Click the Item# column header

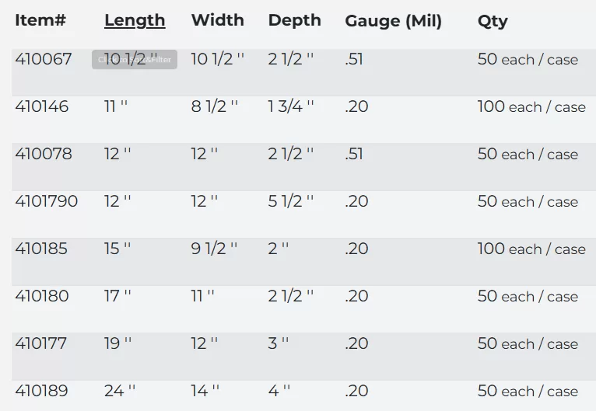[40, 21]
